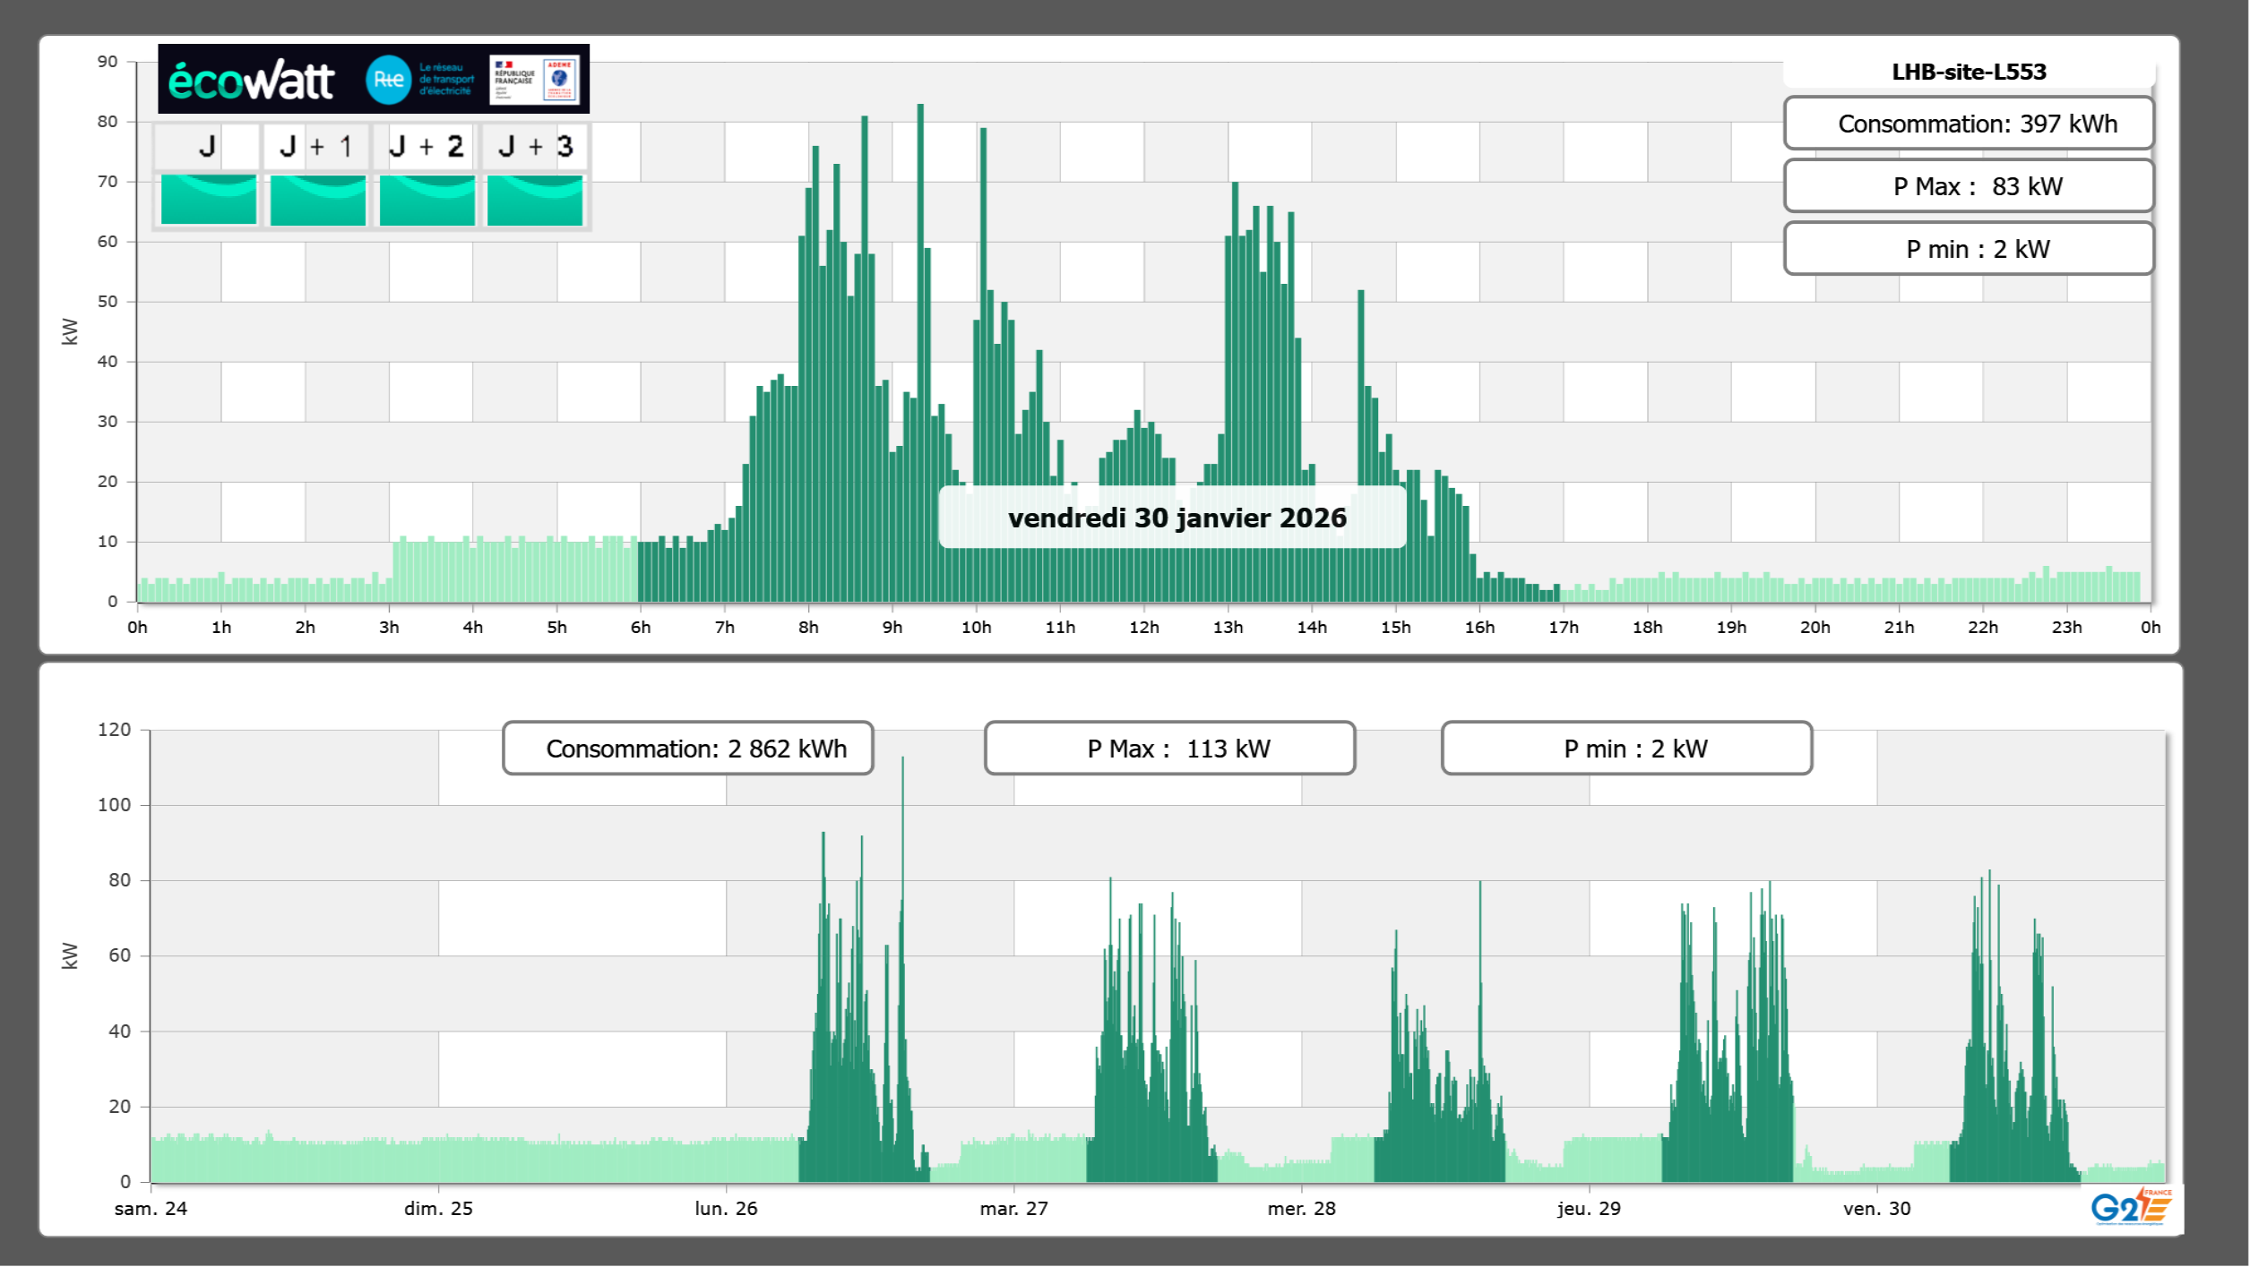Viewport: 2250px width, 1267px height.
Task: Click the green EcoWatt signal under J+1
Action: tap(317, 200)
